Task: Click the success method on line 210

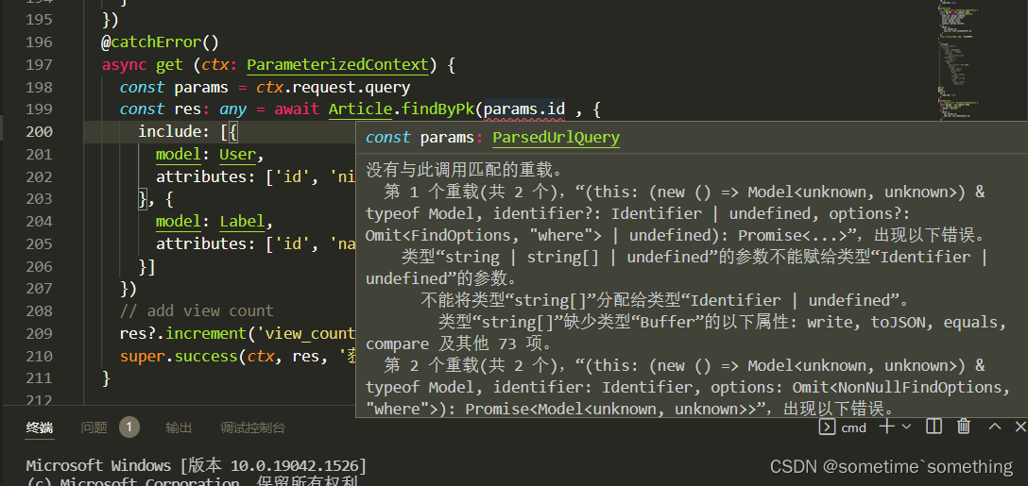Action: tap(204, 357)
